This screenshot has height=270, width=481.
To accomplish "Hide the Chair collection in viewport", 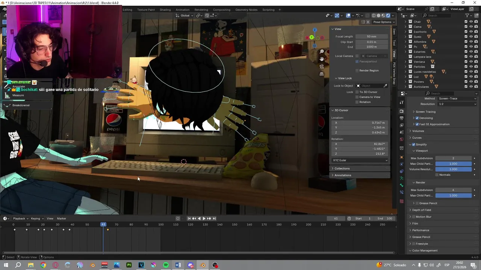I will point(471,22).
